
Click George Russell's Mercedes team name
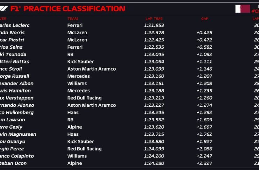78,76
